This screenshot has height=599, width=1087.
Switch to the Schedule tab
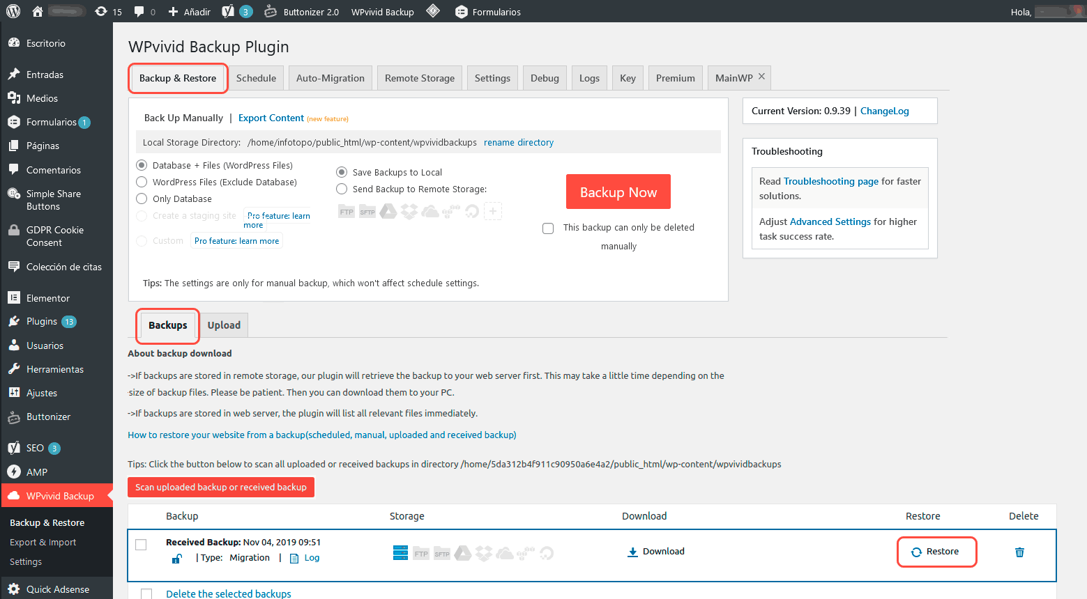[x=256, y=78]
